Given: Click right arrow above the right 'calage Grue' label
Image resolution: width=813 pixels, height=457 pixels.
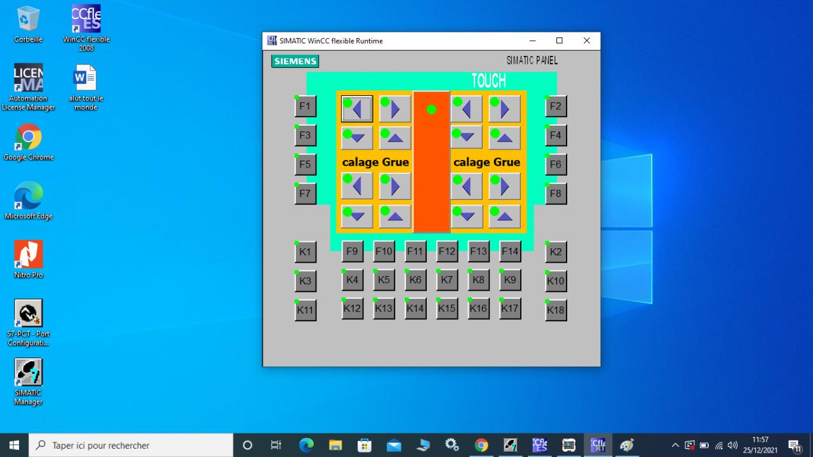Looking at the screenshot, I should pos(504,109).
